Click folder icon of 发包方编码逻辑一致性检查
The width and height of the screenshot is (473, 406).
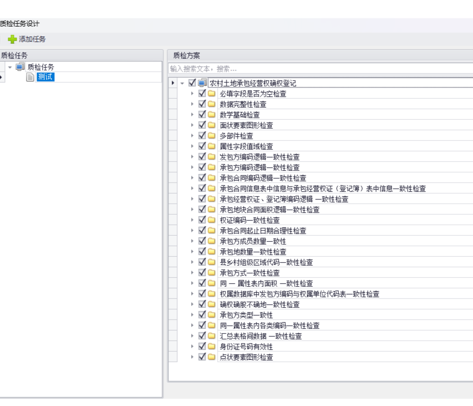pyautogui.click(x=212, y=157)
